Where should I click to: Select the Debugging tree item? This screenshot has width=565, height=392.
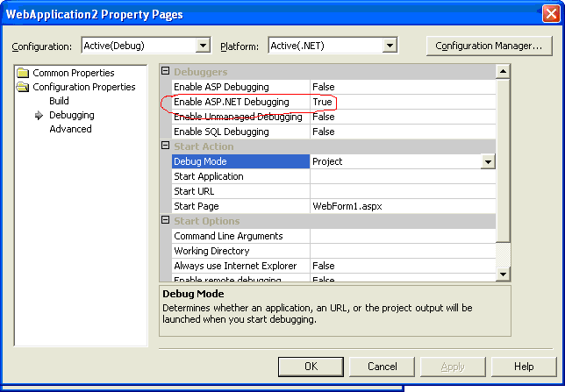pos(71,115)
